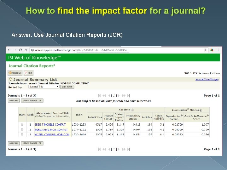
Task: Bookmark the page with the star icon
Action: coord(205,50)
